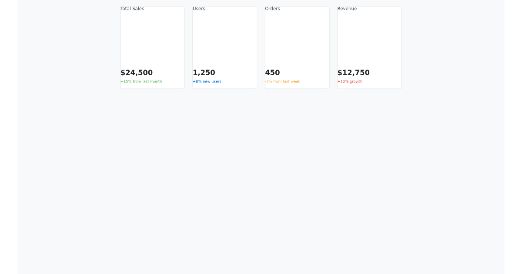Screen dimensions: 522x274
Task: Select the Orders card
Action: (x=297, y=47)
